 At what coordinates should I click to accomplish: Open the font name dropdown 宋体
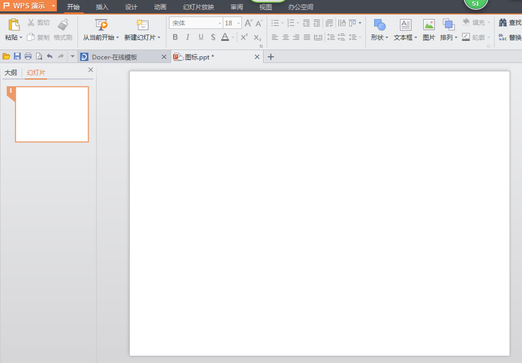(x=220, y=23)
